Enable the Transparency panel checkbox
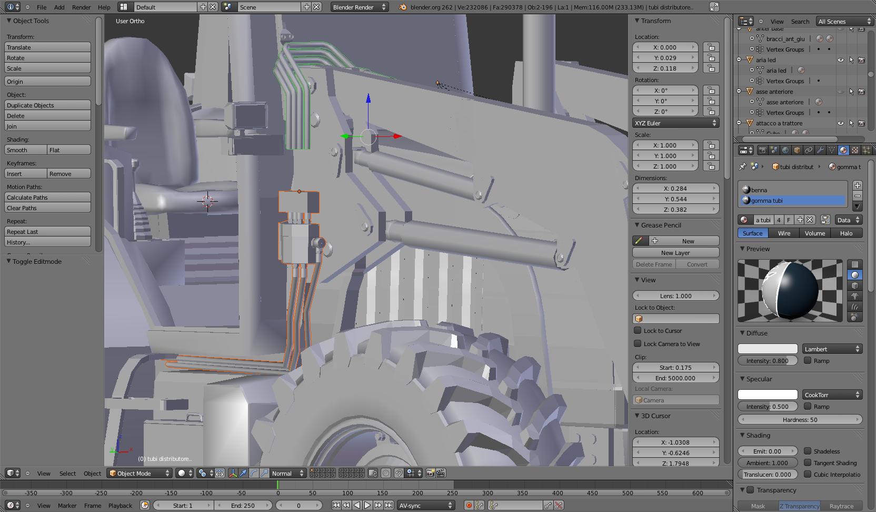This screenshot has width=876, height=512. (x=750, y=490)
